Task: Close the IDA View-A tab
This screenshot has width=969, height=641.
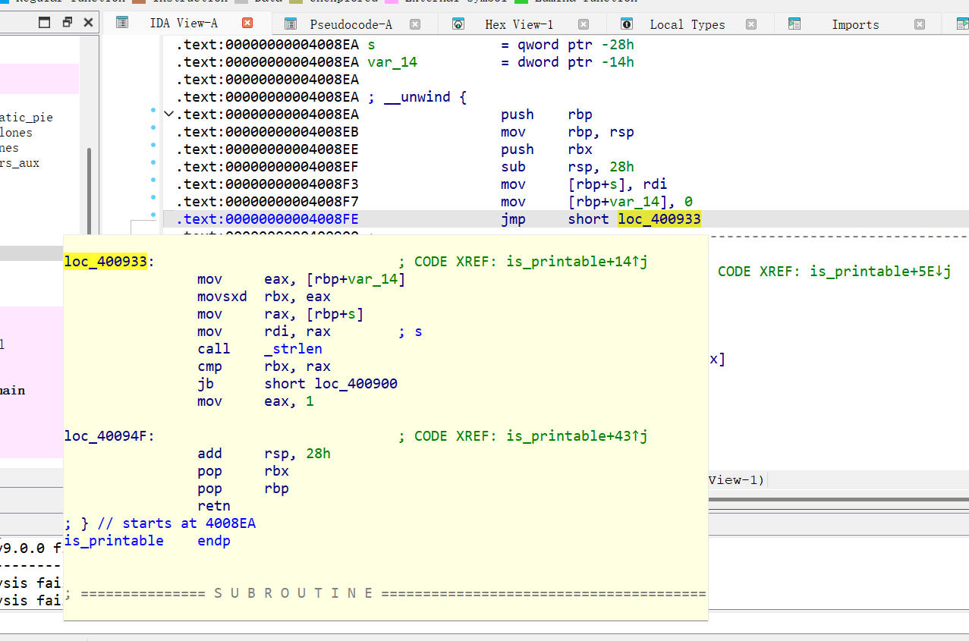Action: click(x=247, y=24)
